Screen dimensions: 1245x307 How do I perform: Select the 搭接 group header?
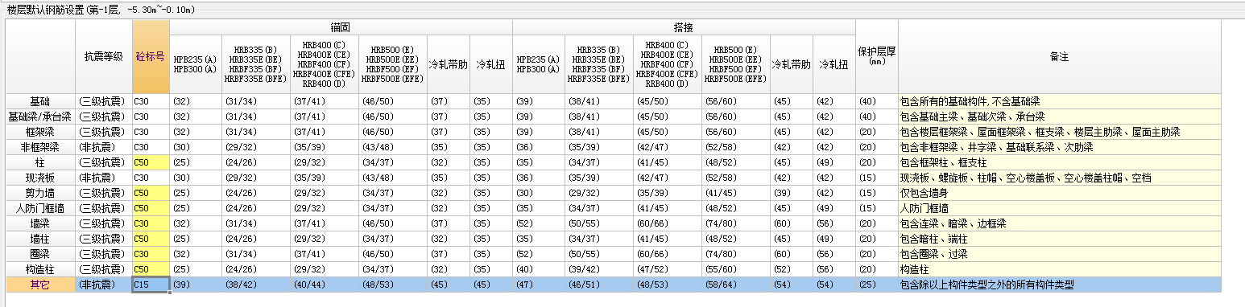[x=684, y=27]
